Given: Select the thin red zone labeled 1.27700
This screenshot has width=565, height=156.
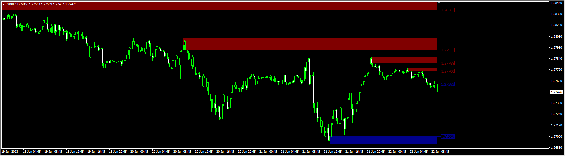Looking at the screenshot, I should pyautogui.click(x=422, y=69).
